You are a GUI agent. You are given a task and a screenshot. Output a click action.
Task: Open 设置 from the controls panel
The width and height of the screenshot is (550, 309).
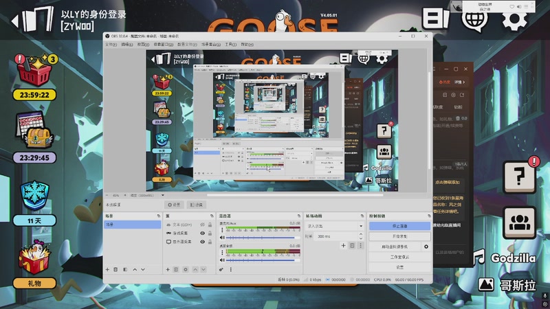400,267
